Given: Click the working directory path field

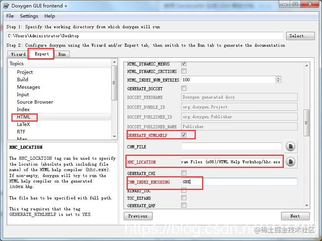Looking at the screenshot, I should (145, 36).
